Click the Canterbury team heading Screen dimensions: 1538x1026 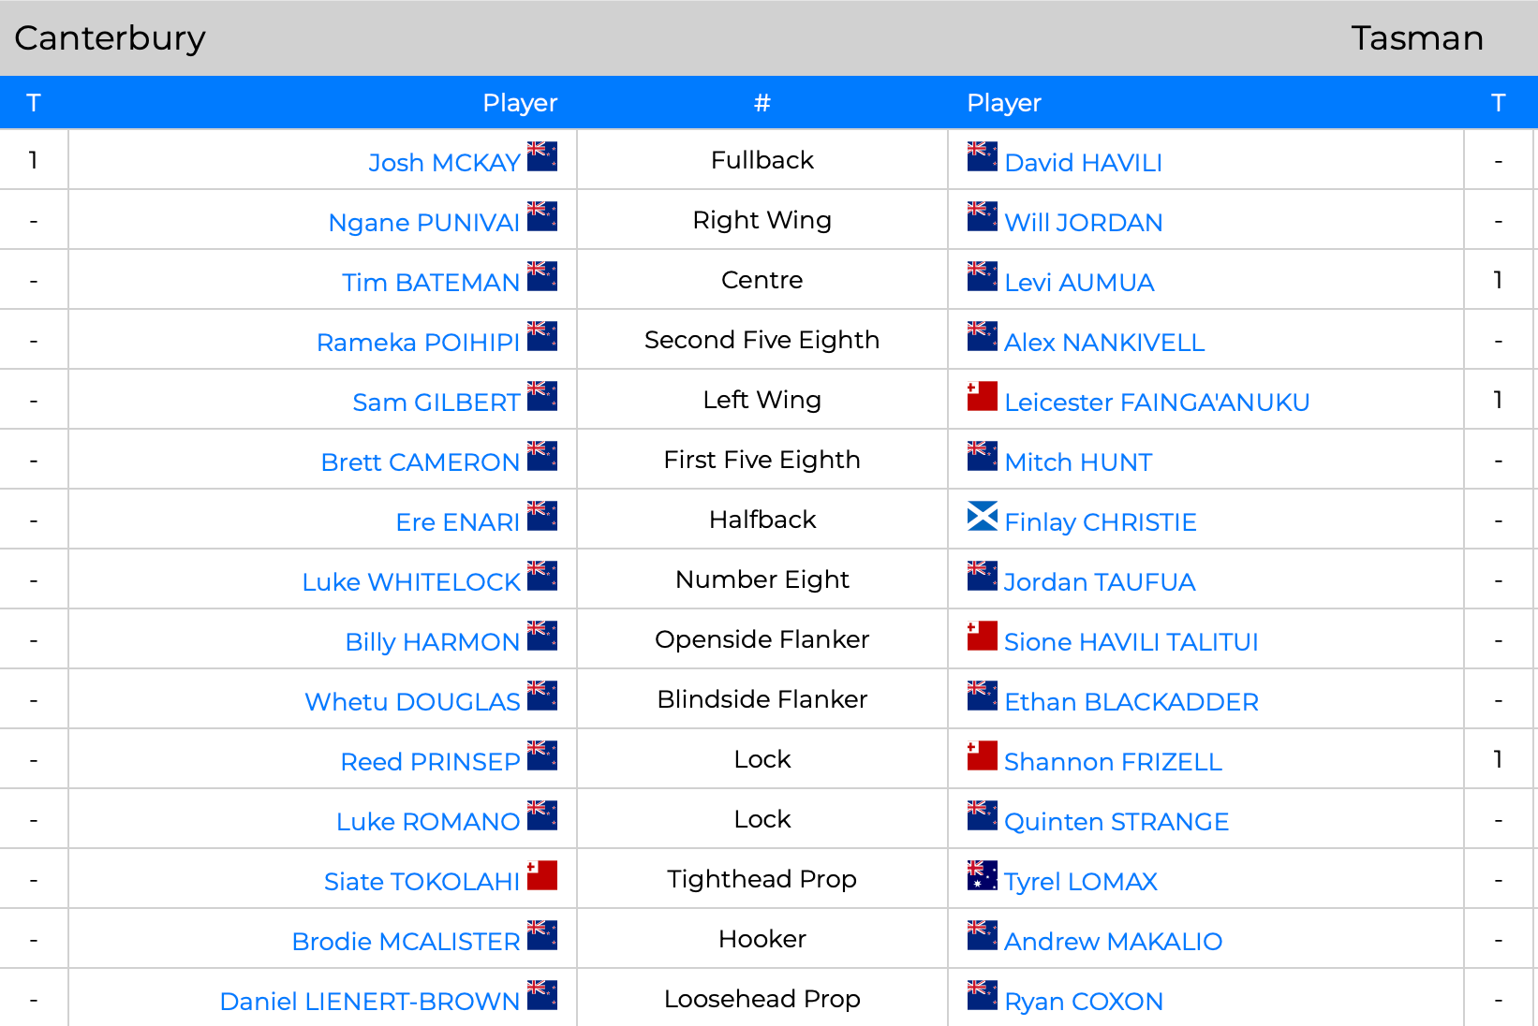tap(111, 38)
